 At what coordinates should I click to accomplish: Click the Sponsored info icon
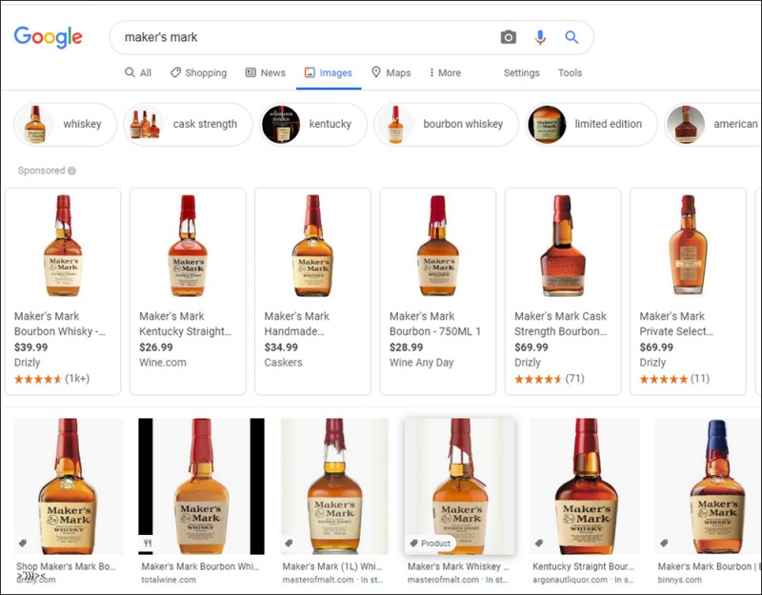pos(72,170)
